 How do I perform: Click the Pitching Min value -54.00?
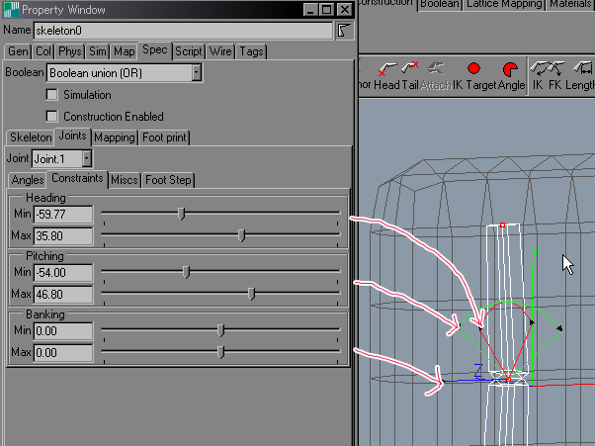pos(63,273)
